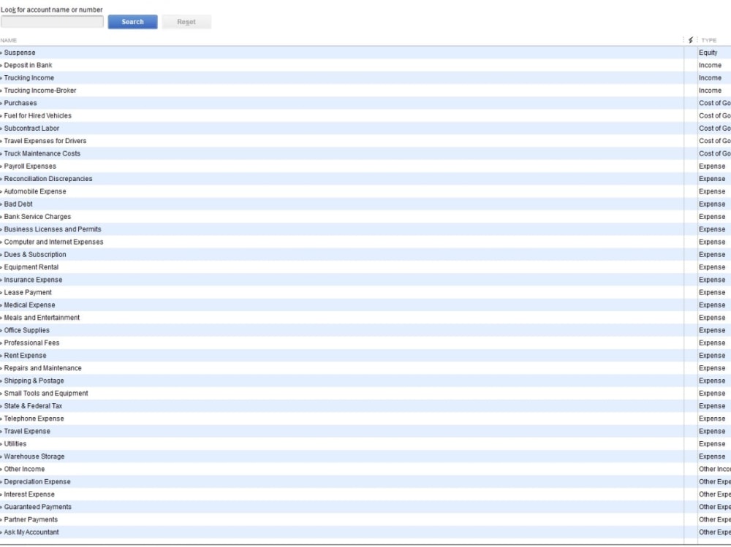Select the Computer and Internet Expenses account

click(x=53, y=242)
